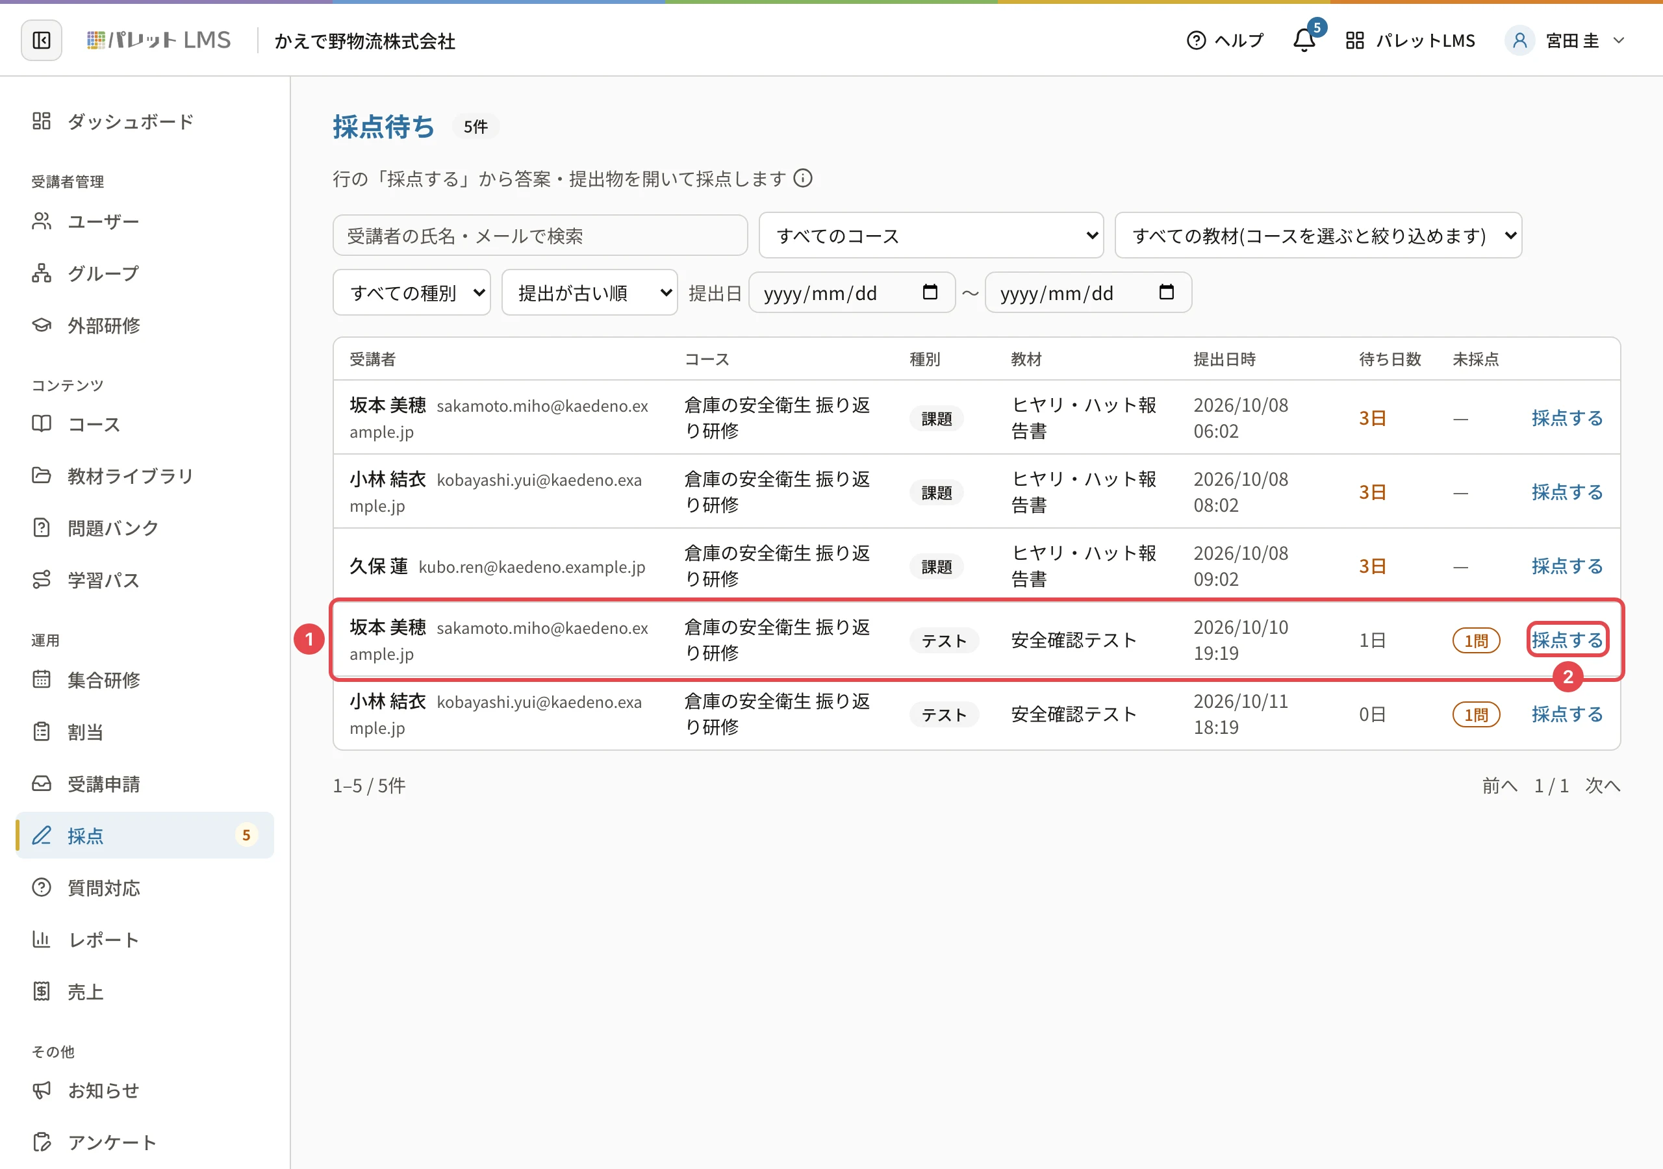Screen dimensions: 1663x1169
Task: Open notifications via the bell icon
Action: click(1304, 40)
